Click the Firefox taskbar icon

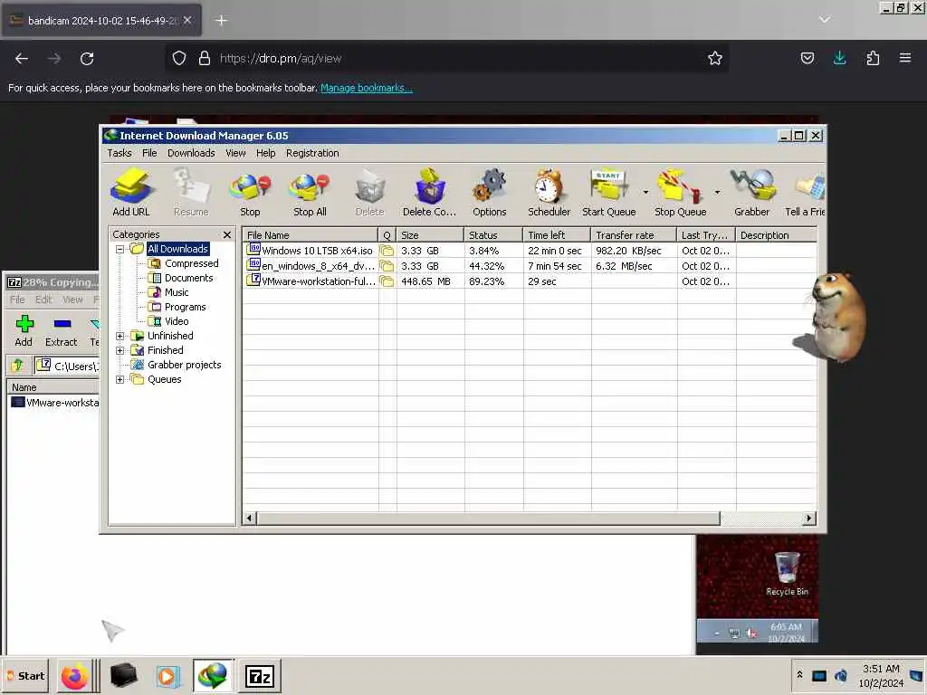pos(75,676)
